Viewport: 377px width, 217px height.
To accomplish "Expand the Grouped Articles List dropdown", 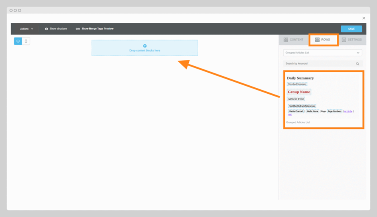I will click(322, 53).
